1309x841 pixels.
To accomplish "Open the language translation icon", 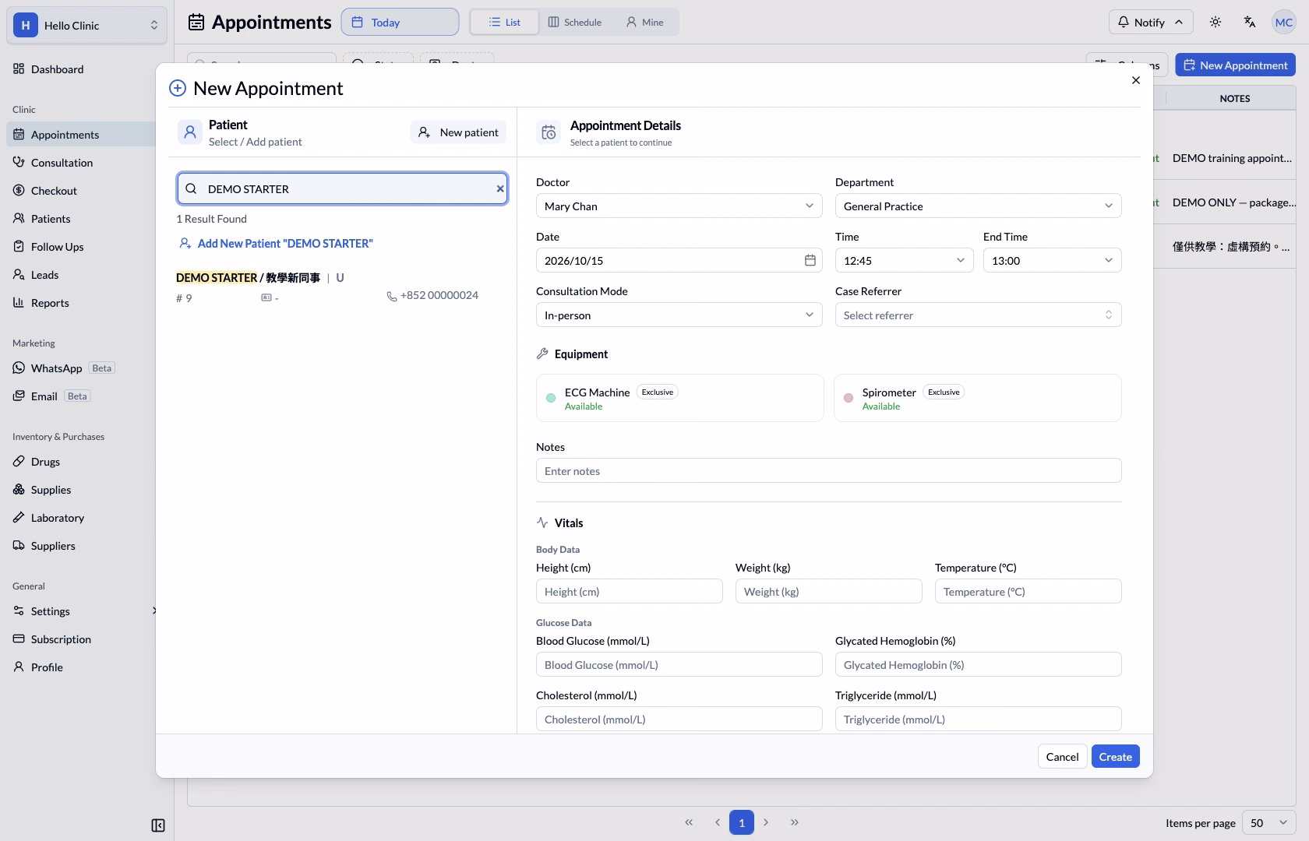I will coord(1250,22).
